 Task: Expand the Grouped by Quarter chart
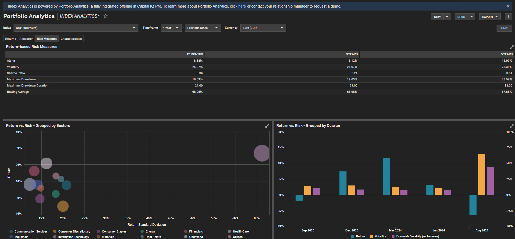pyautogui.click(x=511, y=126)
